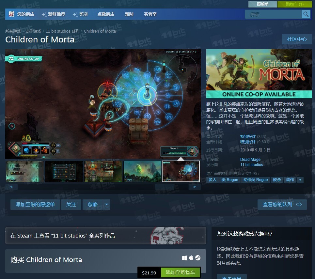Image resolution: width=315 pixels, height=279 pixels.
Task: Click the user avatar beside 您的商店
Action: [x=11, y=14]
